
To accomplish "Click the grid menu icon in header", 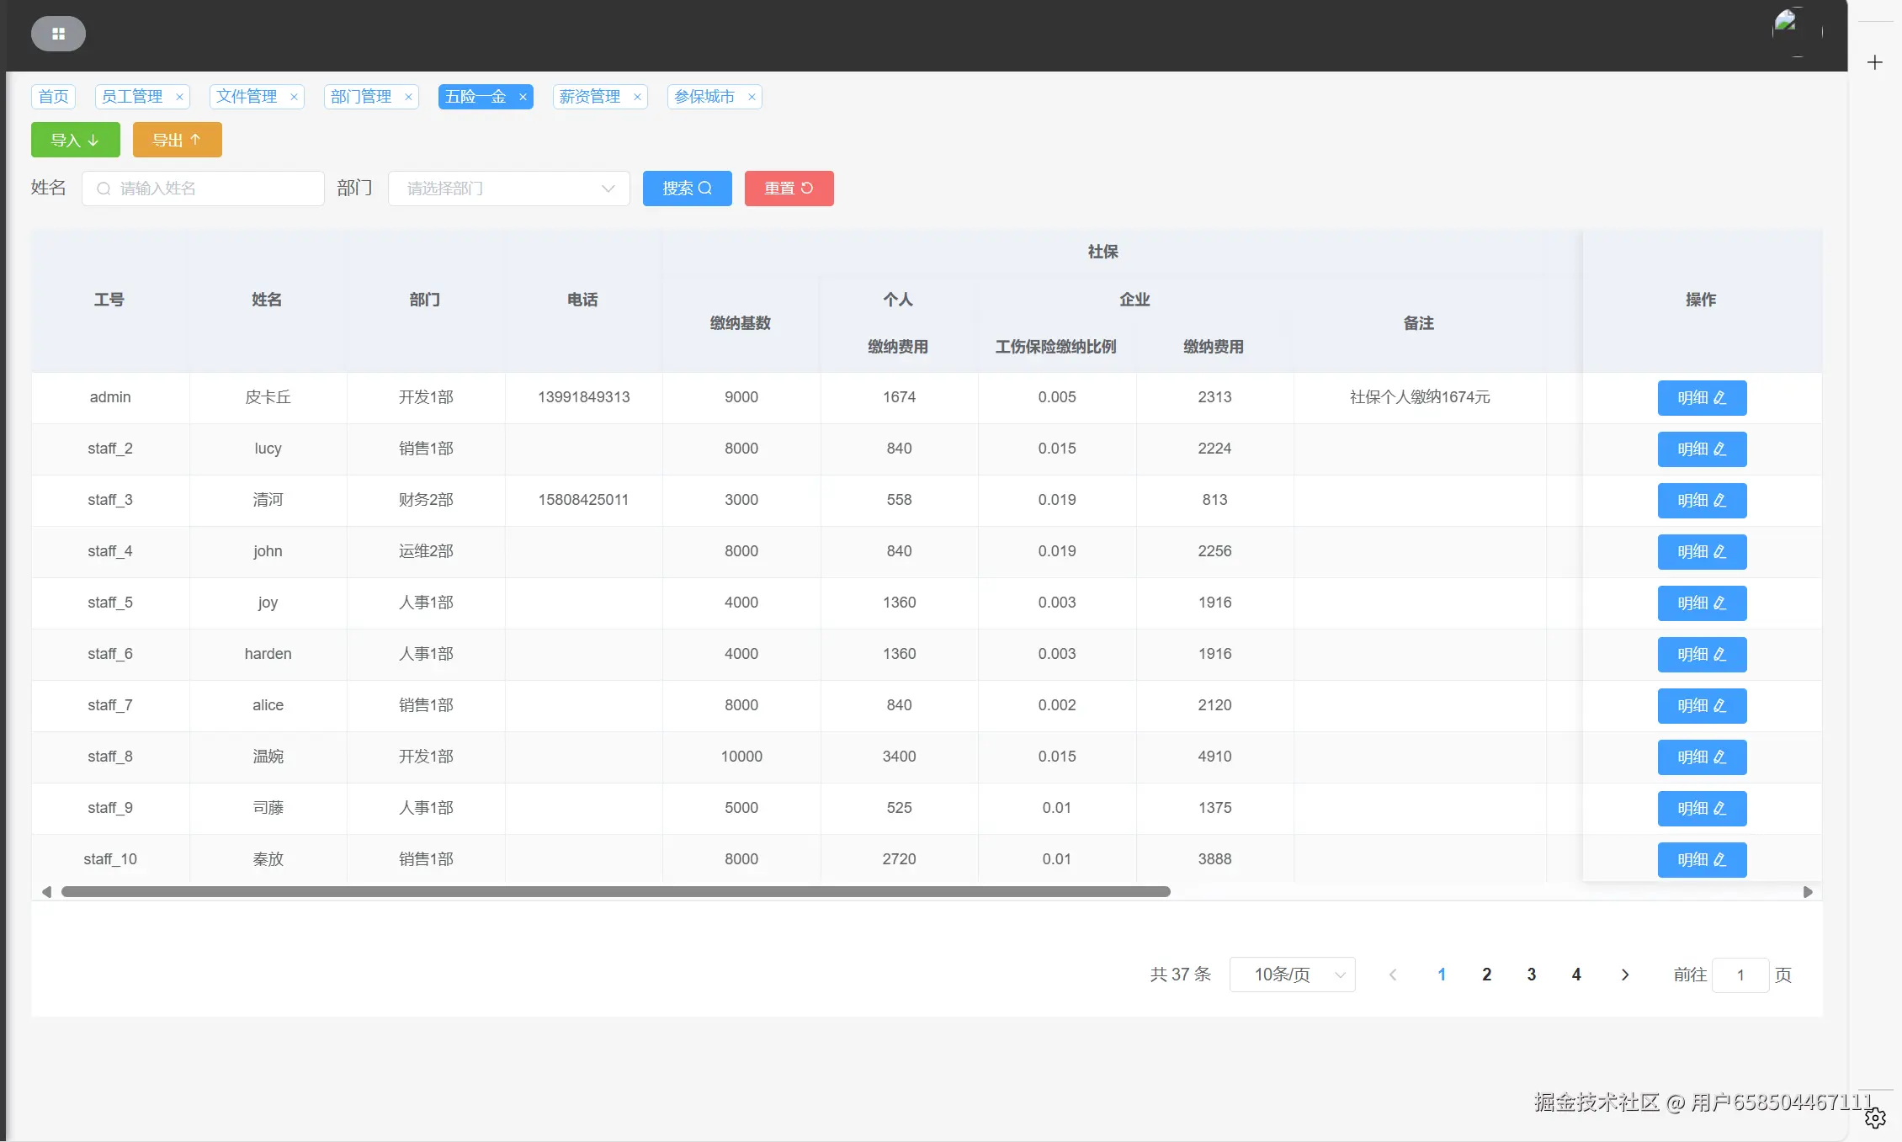I will tap(58, 34).
